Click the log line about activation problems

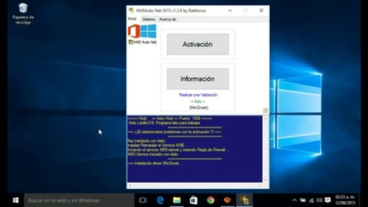[174, 132]
